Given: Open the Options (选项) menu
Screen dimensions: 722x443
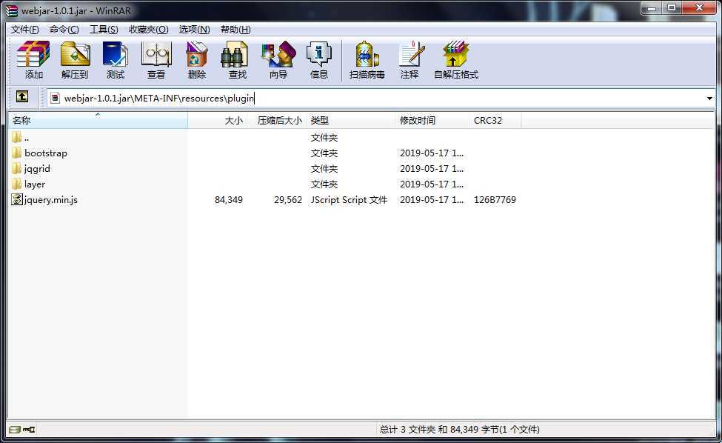Looking at the screenshot, I should (194, 30).
